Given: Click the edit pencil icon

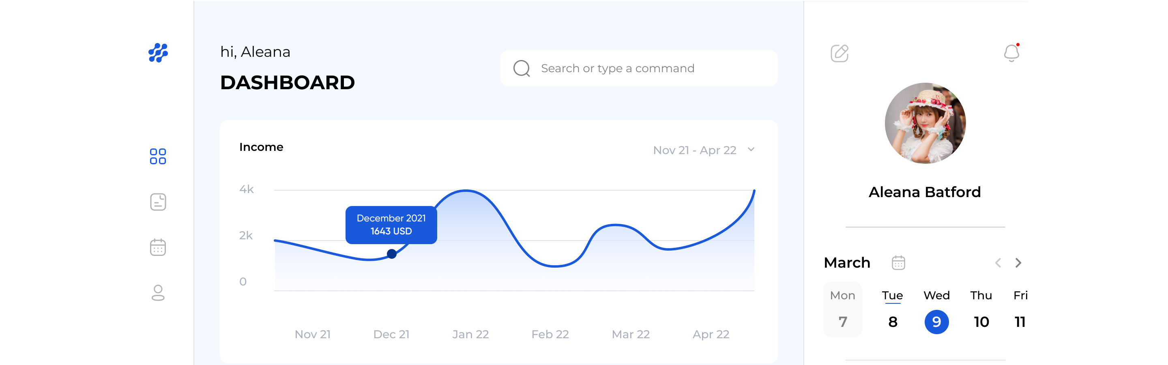Looking at the screenshot, I should [x=839, y=53].
